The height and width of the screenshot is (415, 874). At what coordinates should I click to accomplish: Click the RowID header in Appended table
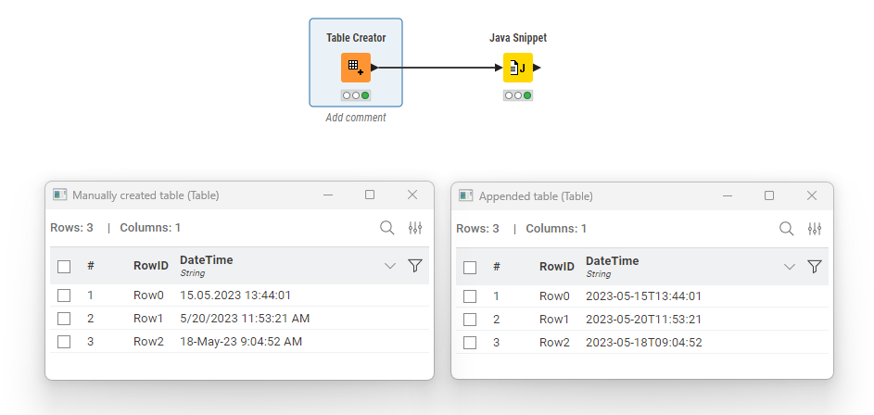point(556,266)
